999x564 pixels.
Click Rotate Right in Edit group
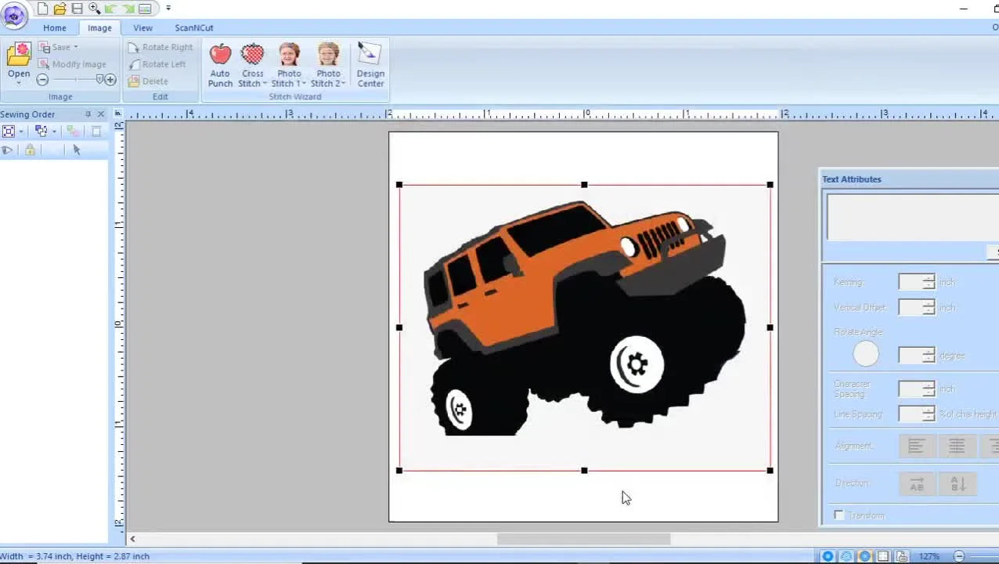point(160,47)
